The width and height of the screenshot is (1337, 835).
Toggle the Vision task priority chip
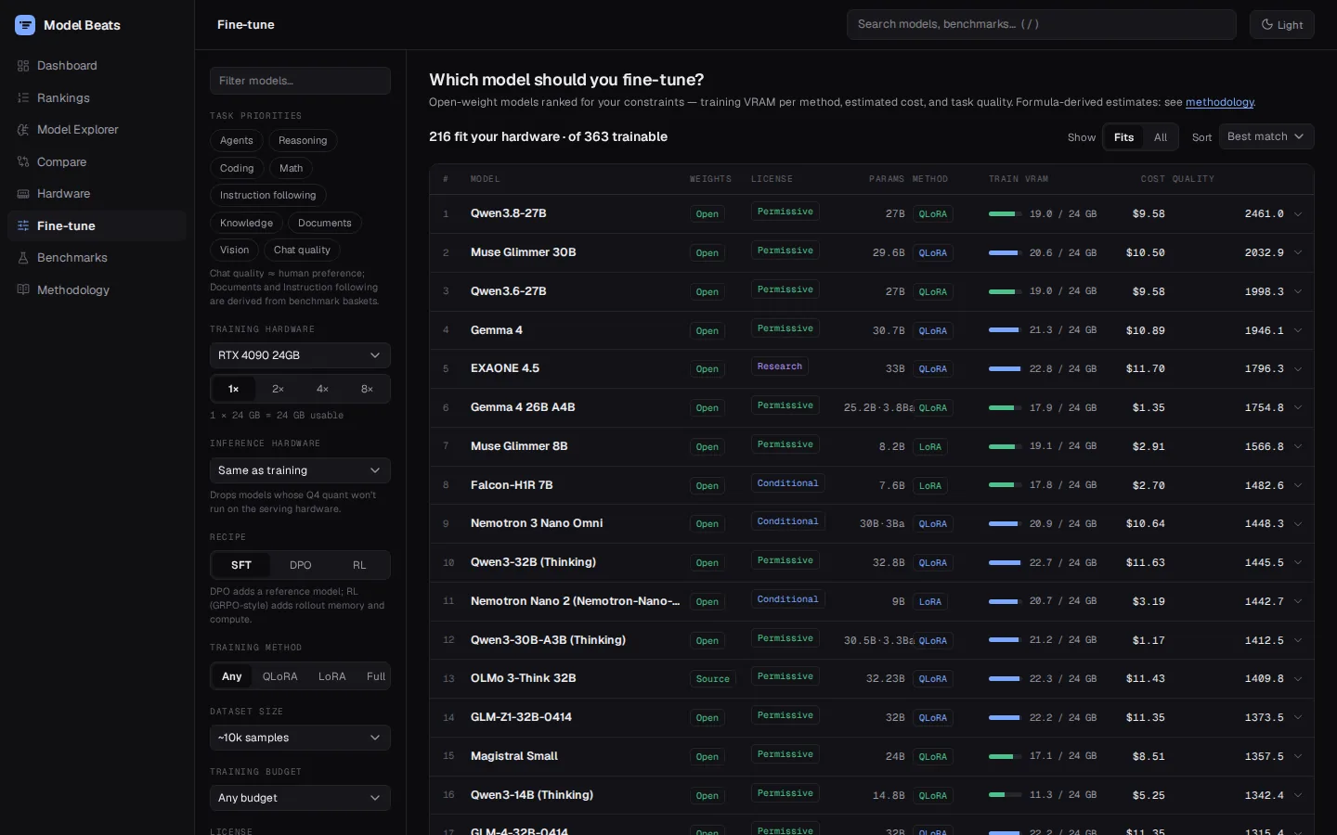click(235, 250)
